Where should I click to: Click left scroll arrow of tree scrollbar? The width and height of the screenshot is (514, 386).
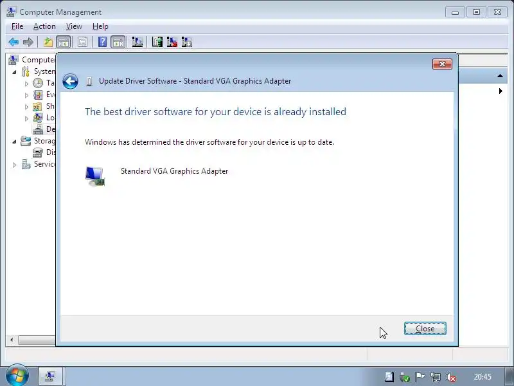point(12,340)
